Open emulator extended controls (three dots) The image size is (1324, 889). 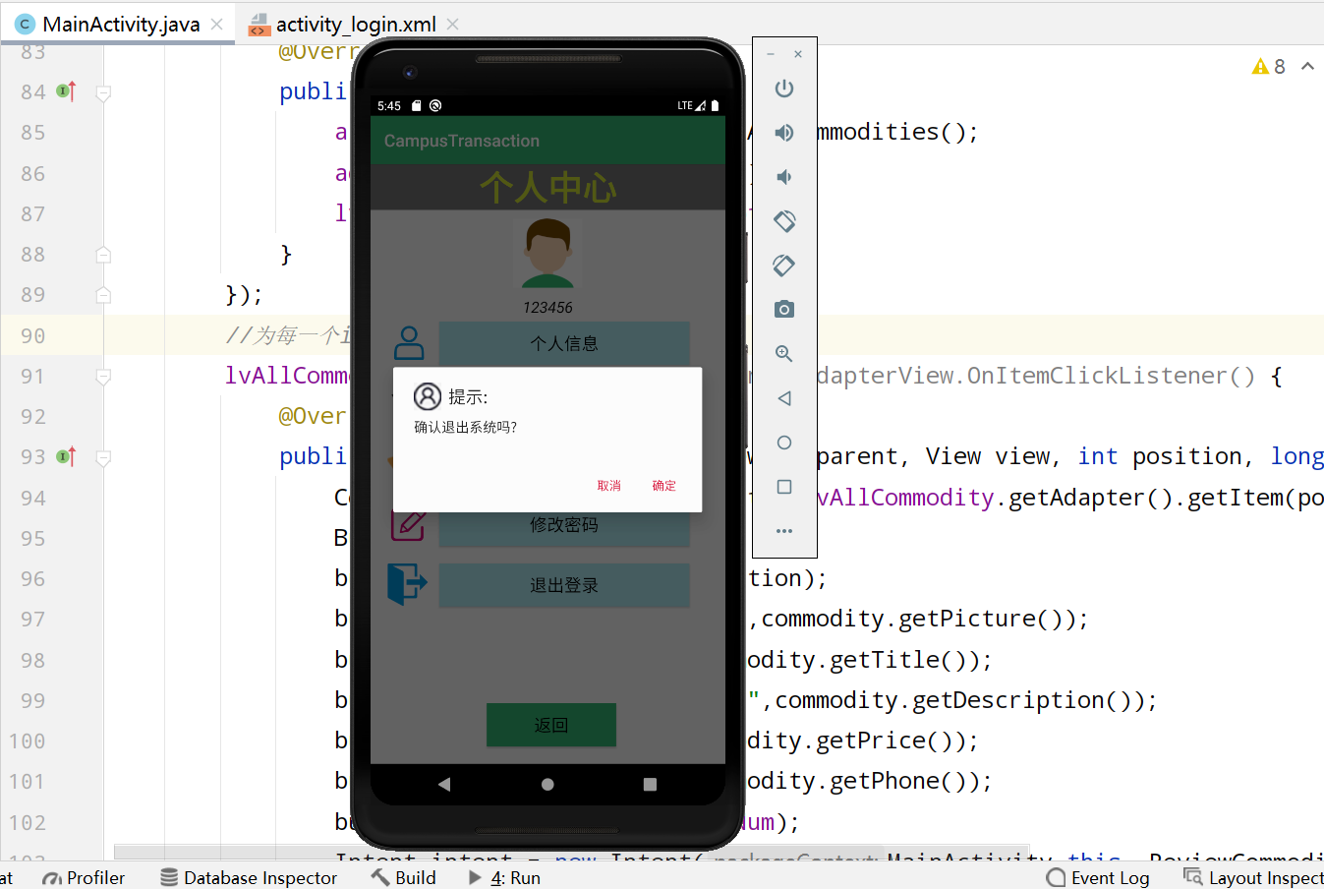pyautogui.click(x=783, y=531)
